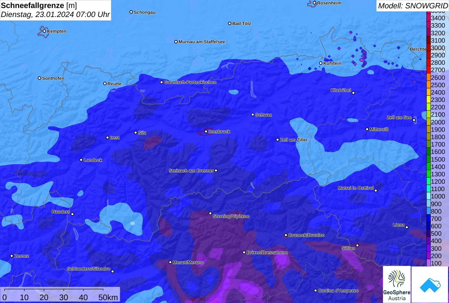Select the Innsbruck city marker dot
Image resolution: width=449 pixels, height=303 pixels.
pos(206,131)
